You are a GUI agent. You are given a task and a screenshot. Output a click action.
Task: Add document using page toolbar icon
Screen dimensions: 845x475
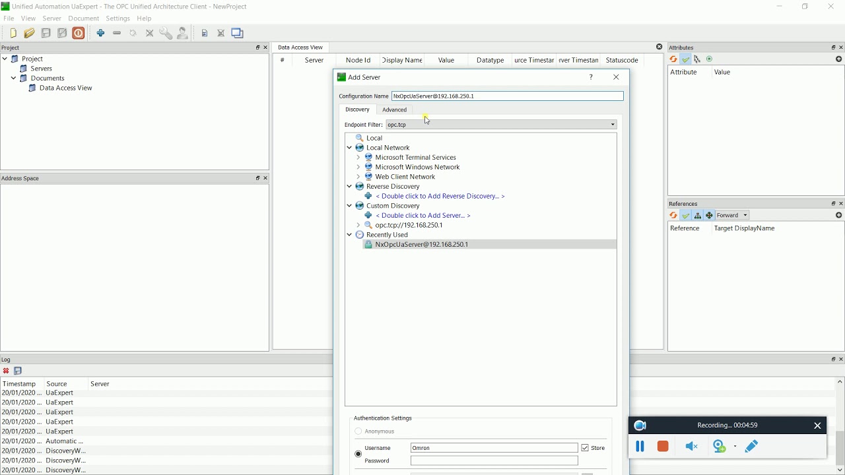(x=205, y=33)
